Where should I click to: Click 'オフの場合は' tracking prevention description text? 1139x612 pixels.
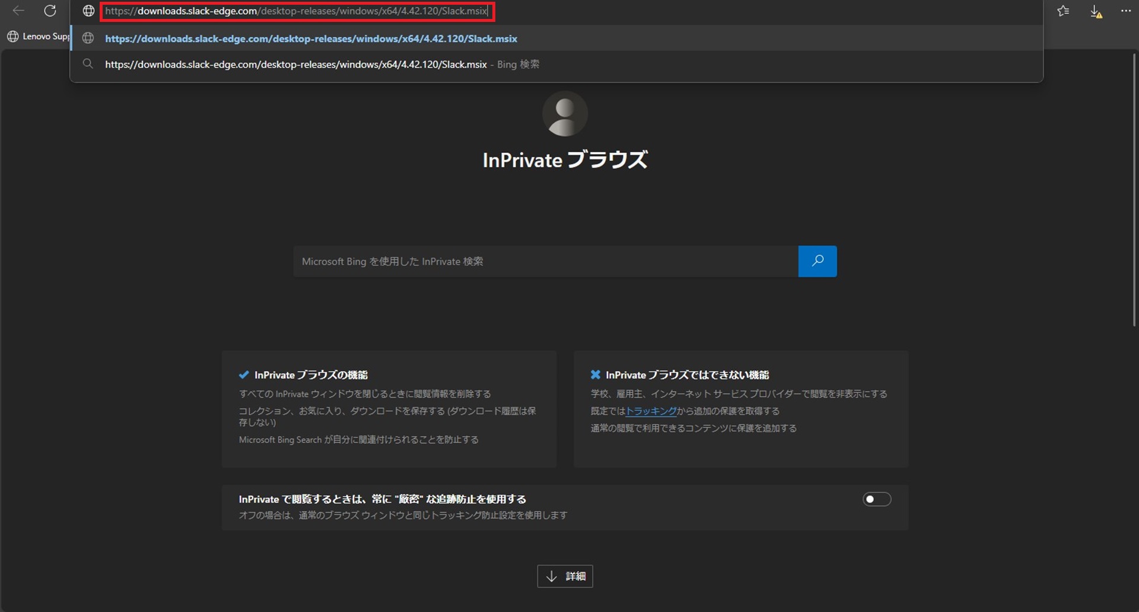point(403,515)
